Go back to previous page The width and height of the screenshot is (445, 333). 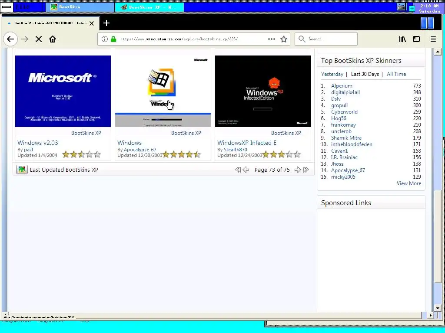pyautogui.click(x=10, y=39)
